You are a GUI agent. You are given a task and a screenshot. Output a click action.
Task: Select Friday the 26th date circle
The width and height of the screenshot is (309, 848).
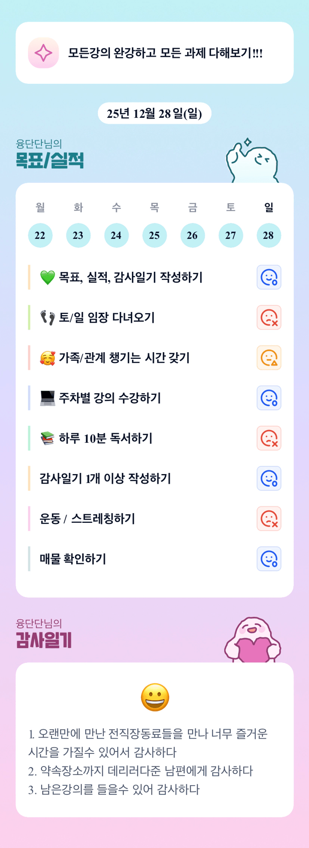pyautogui.click(x=192, y=235)
